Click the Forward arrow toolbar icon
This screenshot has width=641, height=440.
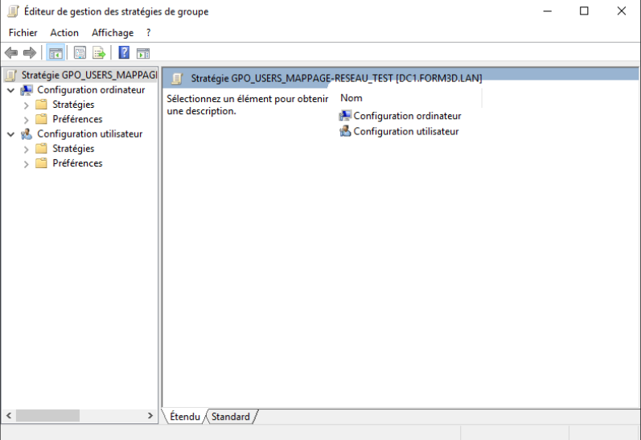pyautogui.click(x=30, y=53)
